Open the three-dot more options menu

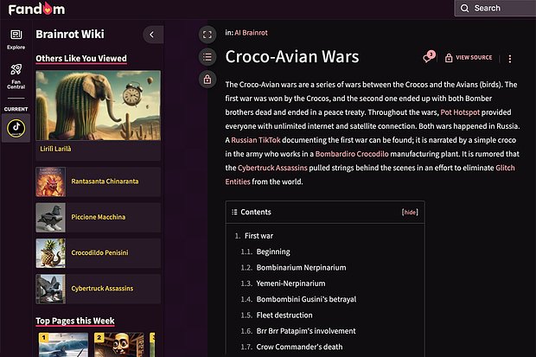pos(510,59)
